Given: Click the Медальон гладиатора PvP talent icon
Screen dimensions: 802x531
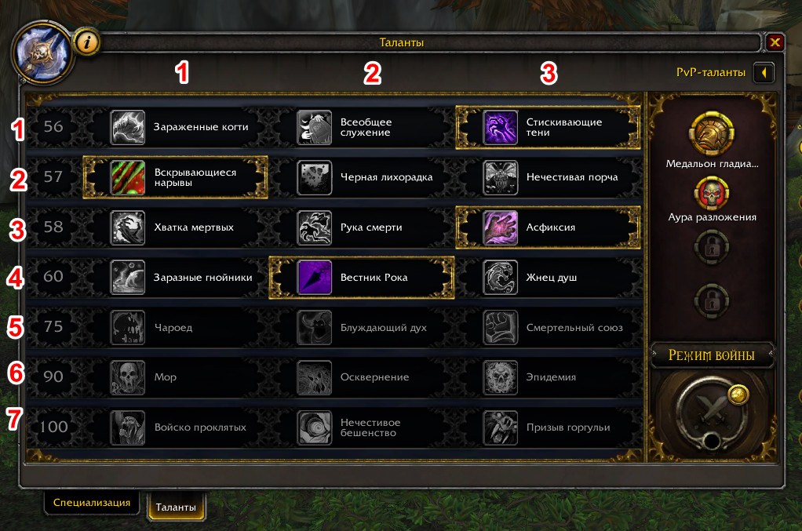Looking at the screenshot, I should (x=712, y=133).
